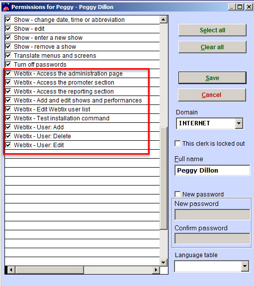
Task: Toggle the 'Turn off passwords' permission
Action: 8,64
